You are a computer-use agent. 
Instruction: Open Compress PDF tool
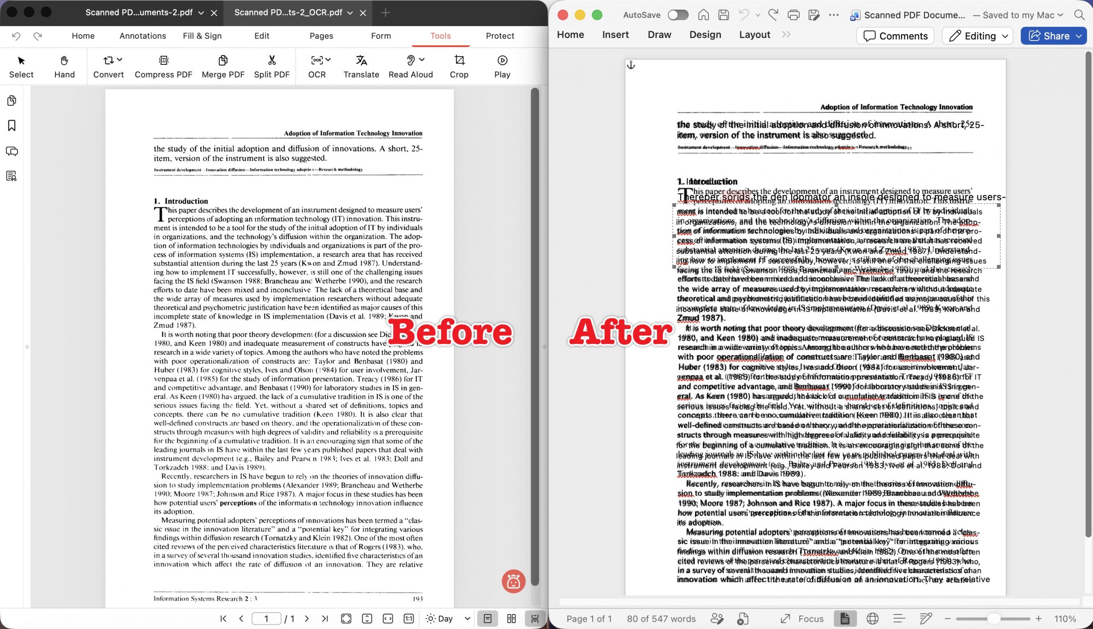click(x=164, y=67)
